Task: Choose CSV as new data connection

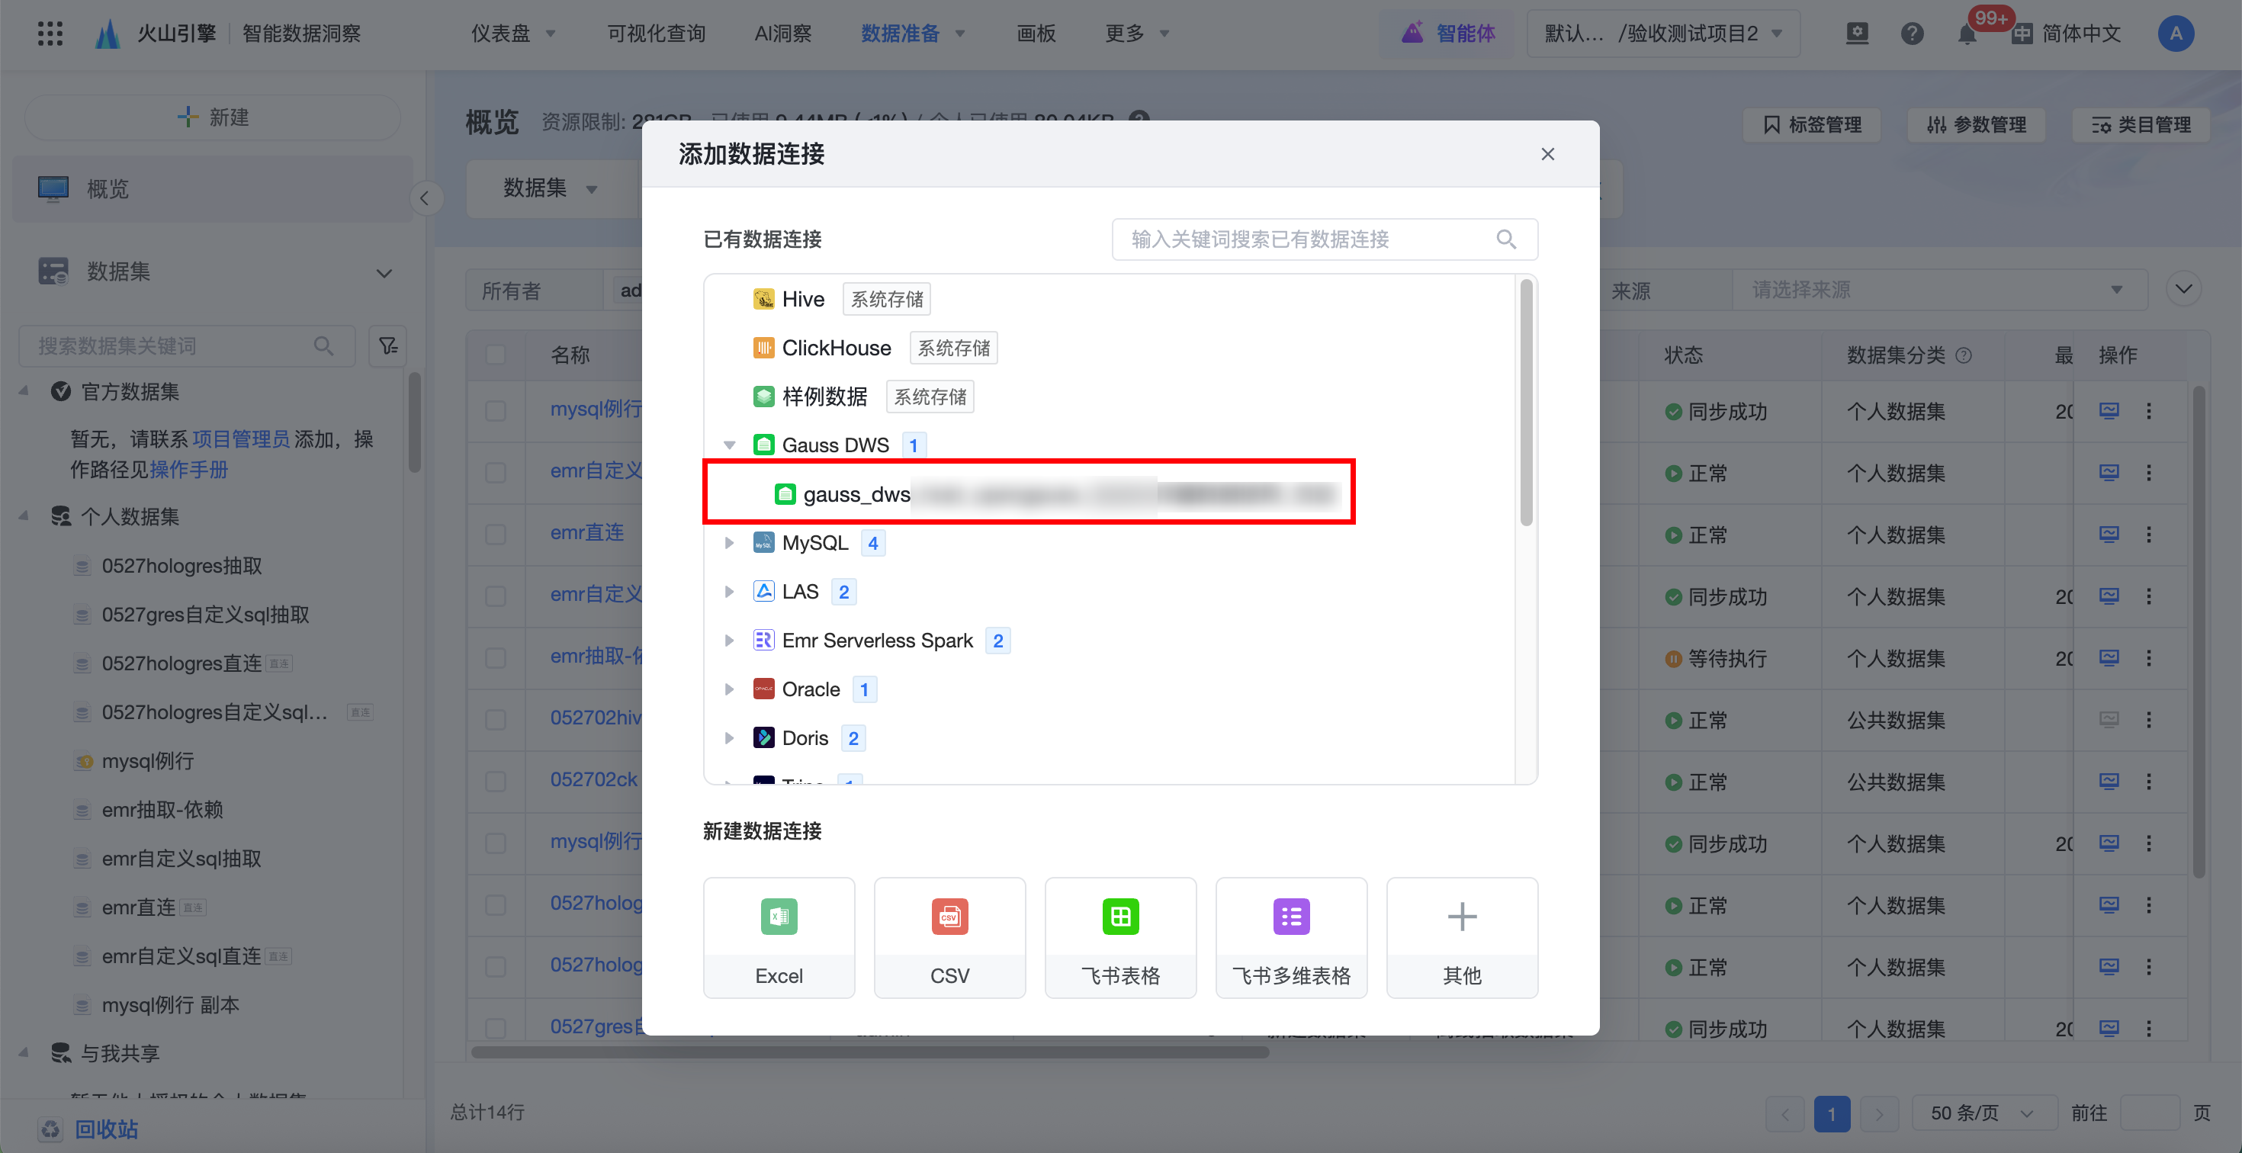Action: coord(949,937)
